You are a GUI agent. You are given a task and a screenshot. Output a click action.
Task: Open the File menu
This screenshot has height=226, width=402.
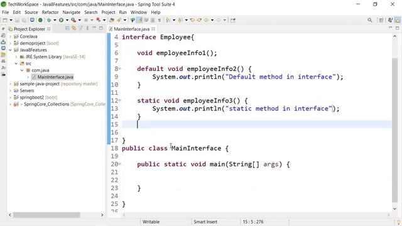coord(6,13)
